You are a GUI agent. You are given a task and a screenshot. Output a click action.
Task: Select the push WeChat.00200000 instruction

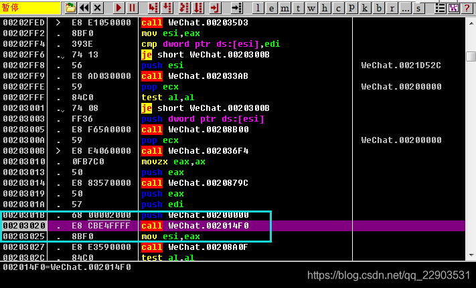click(195, 215)
